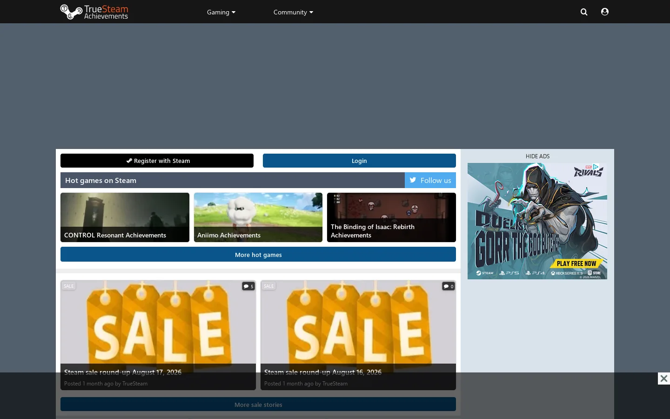
Task: Click the HIDE ADS link
Action: click(537, 156)
